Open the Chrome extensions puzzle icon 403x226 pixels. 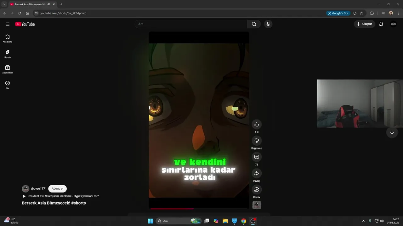point(372,13)
